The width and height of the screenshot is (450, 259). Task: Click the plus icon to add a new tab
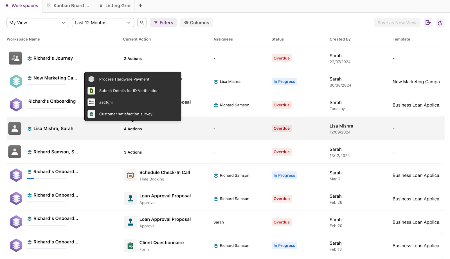click(x=140, y=5)
